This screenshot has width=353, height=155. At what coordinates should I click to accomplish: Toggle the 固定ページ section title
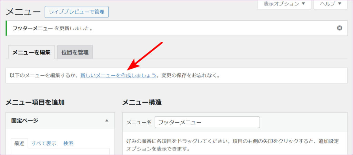tap(25, 121)
